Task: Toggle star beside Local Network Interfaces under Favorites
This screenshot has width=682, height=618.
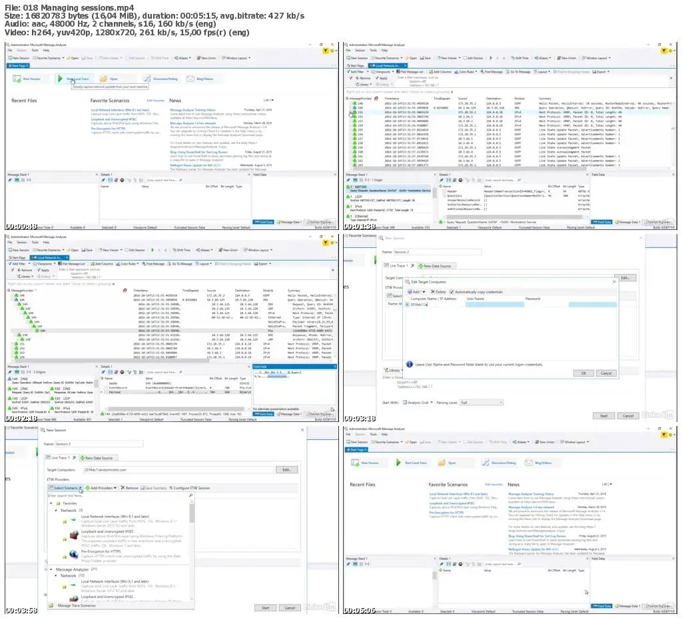Action: point(65,521)
